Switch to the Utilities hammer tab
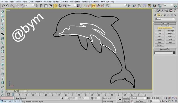Viewport: 178px width, 103px height. click(x=175, y=11)
